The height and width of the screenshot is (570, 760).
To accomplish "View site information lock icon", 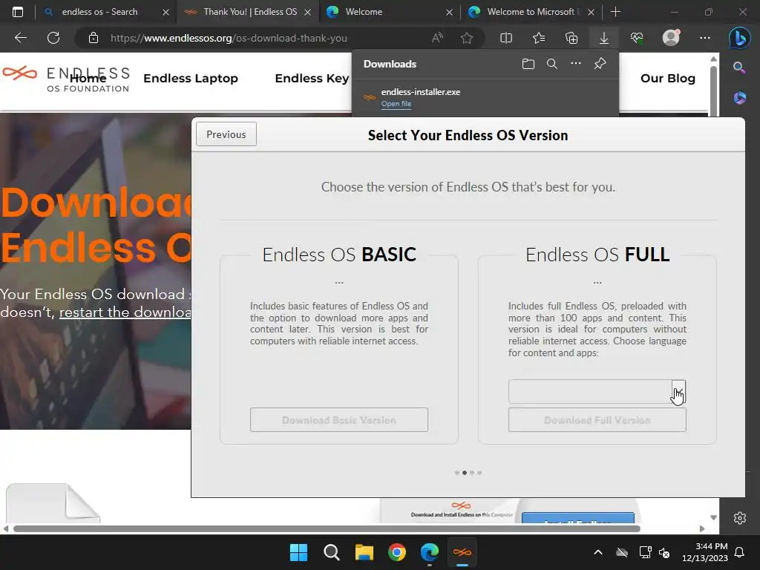I will click(94, 38).
